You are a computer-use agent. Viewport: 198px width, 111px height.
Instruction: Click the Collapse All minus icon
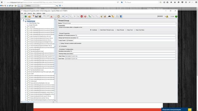[x=67, y=16]
